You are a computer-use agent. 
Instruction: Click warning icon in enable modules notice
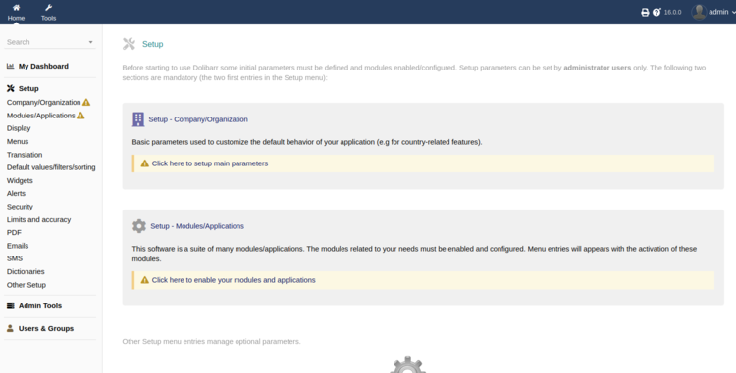point(144,280)
